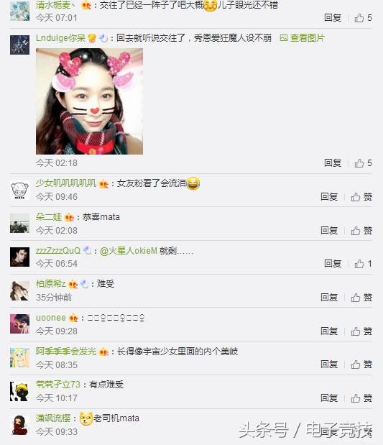
Task: Like 茕茕孑立73's 有点难受 comment
Action: [x=361, y=398]
